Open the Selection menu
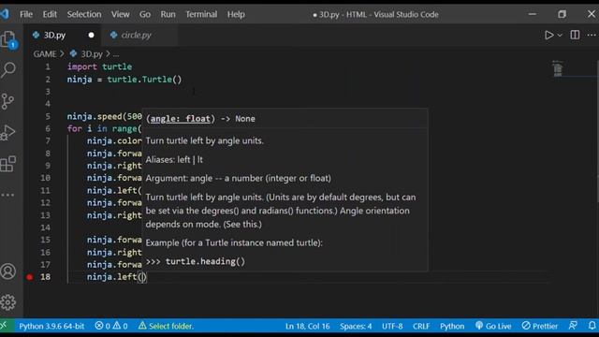Screen dimensions: 599x337 [x=84, y=15]
